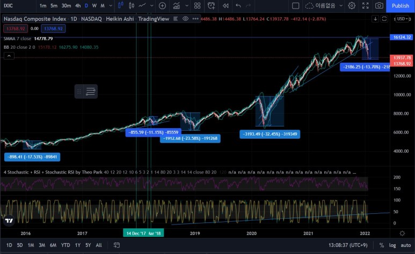Expand the chart style dropdown chevron

(151, 5)
